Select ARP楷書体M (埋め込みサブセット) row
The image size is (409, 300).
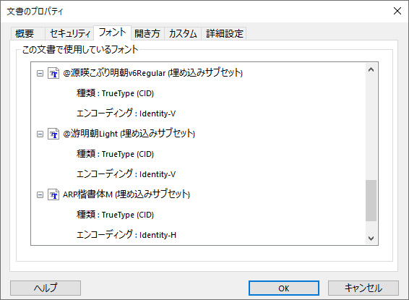click(x=126, y=194)
